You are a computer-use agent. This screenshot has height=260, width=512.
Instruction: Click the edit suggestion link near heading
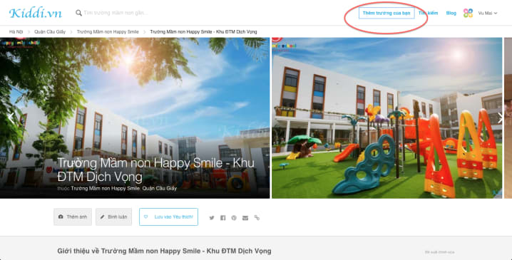click(439, 252)
